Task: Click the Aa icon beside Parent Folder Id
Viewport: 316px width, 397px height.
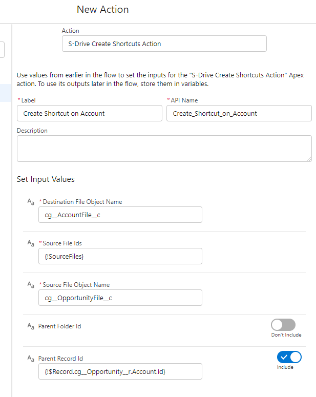Action: pyautogui.click(x=30, y=326)
